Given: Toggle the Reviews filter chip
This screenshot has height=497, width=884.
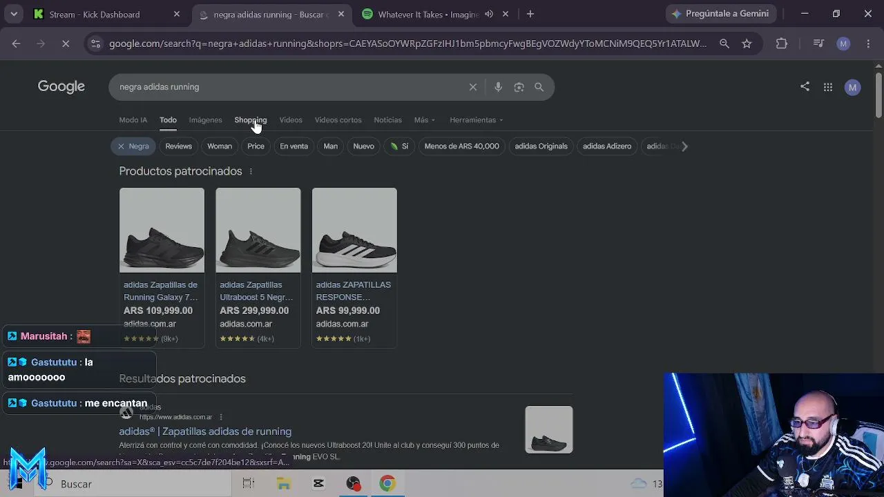Looking at the screenshot, I should pyautogui.click(x=178, y=146).
